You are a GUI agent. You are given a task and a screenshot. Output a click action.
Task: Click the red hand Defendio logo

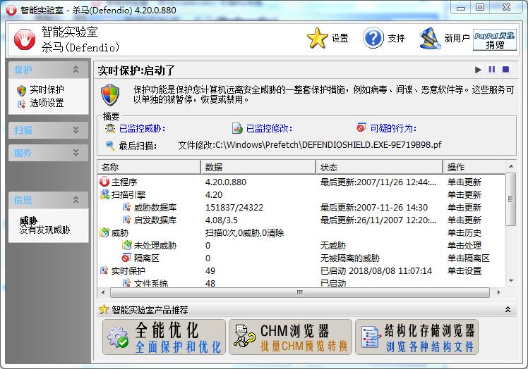25,39
